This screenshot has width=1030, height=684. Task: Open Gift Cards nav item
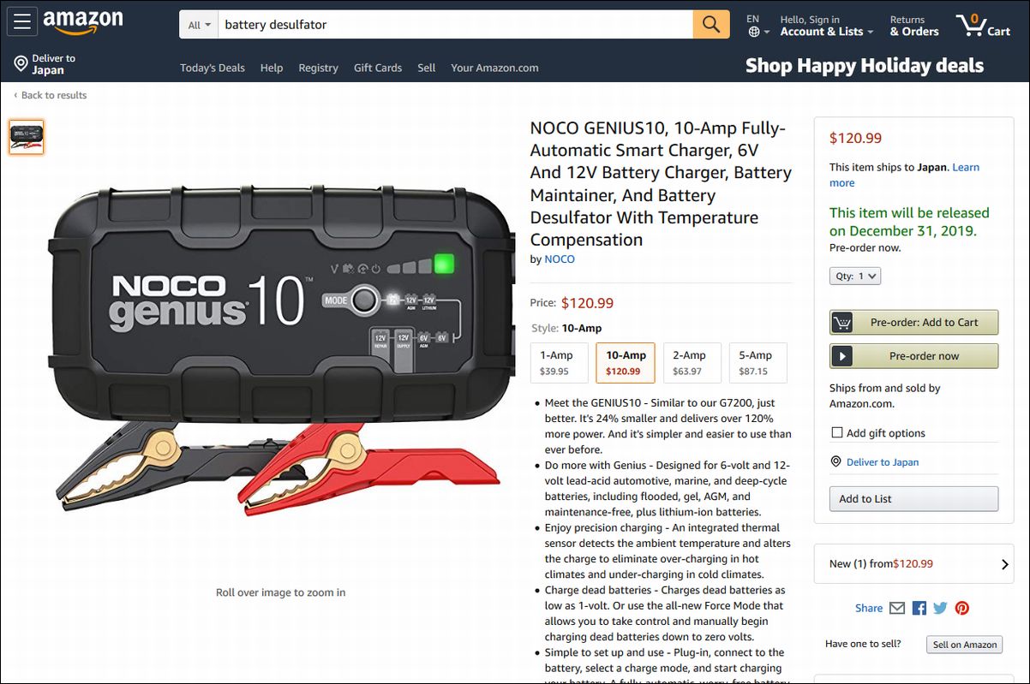point(378,68)
